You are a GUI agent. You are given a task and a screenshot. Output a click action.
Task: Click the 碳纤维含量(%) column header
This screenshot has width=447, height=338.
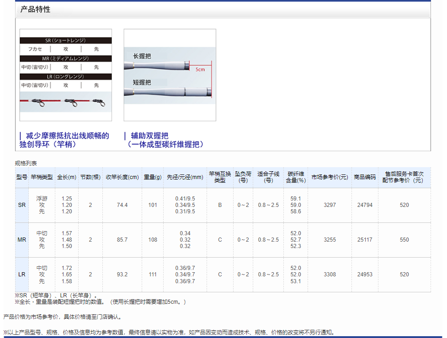pos(296,177)
